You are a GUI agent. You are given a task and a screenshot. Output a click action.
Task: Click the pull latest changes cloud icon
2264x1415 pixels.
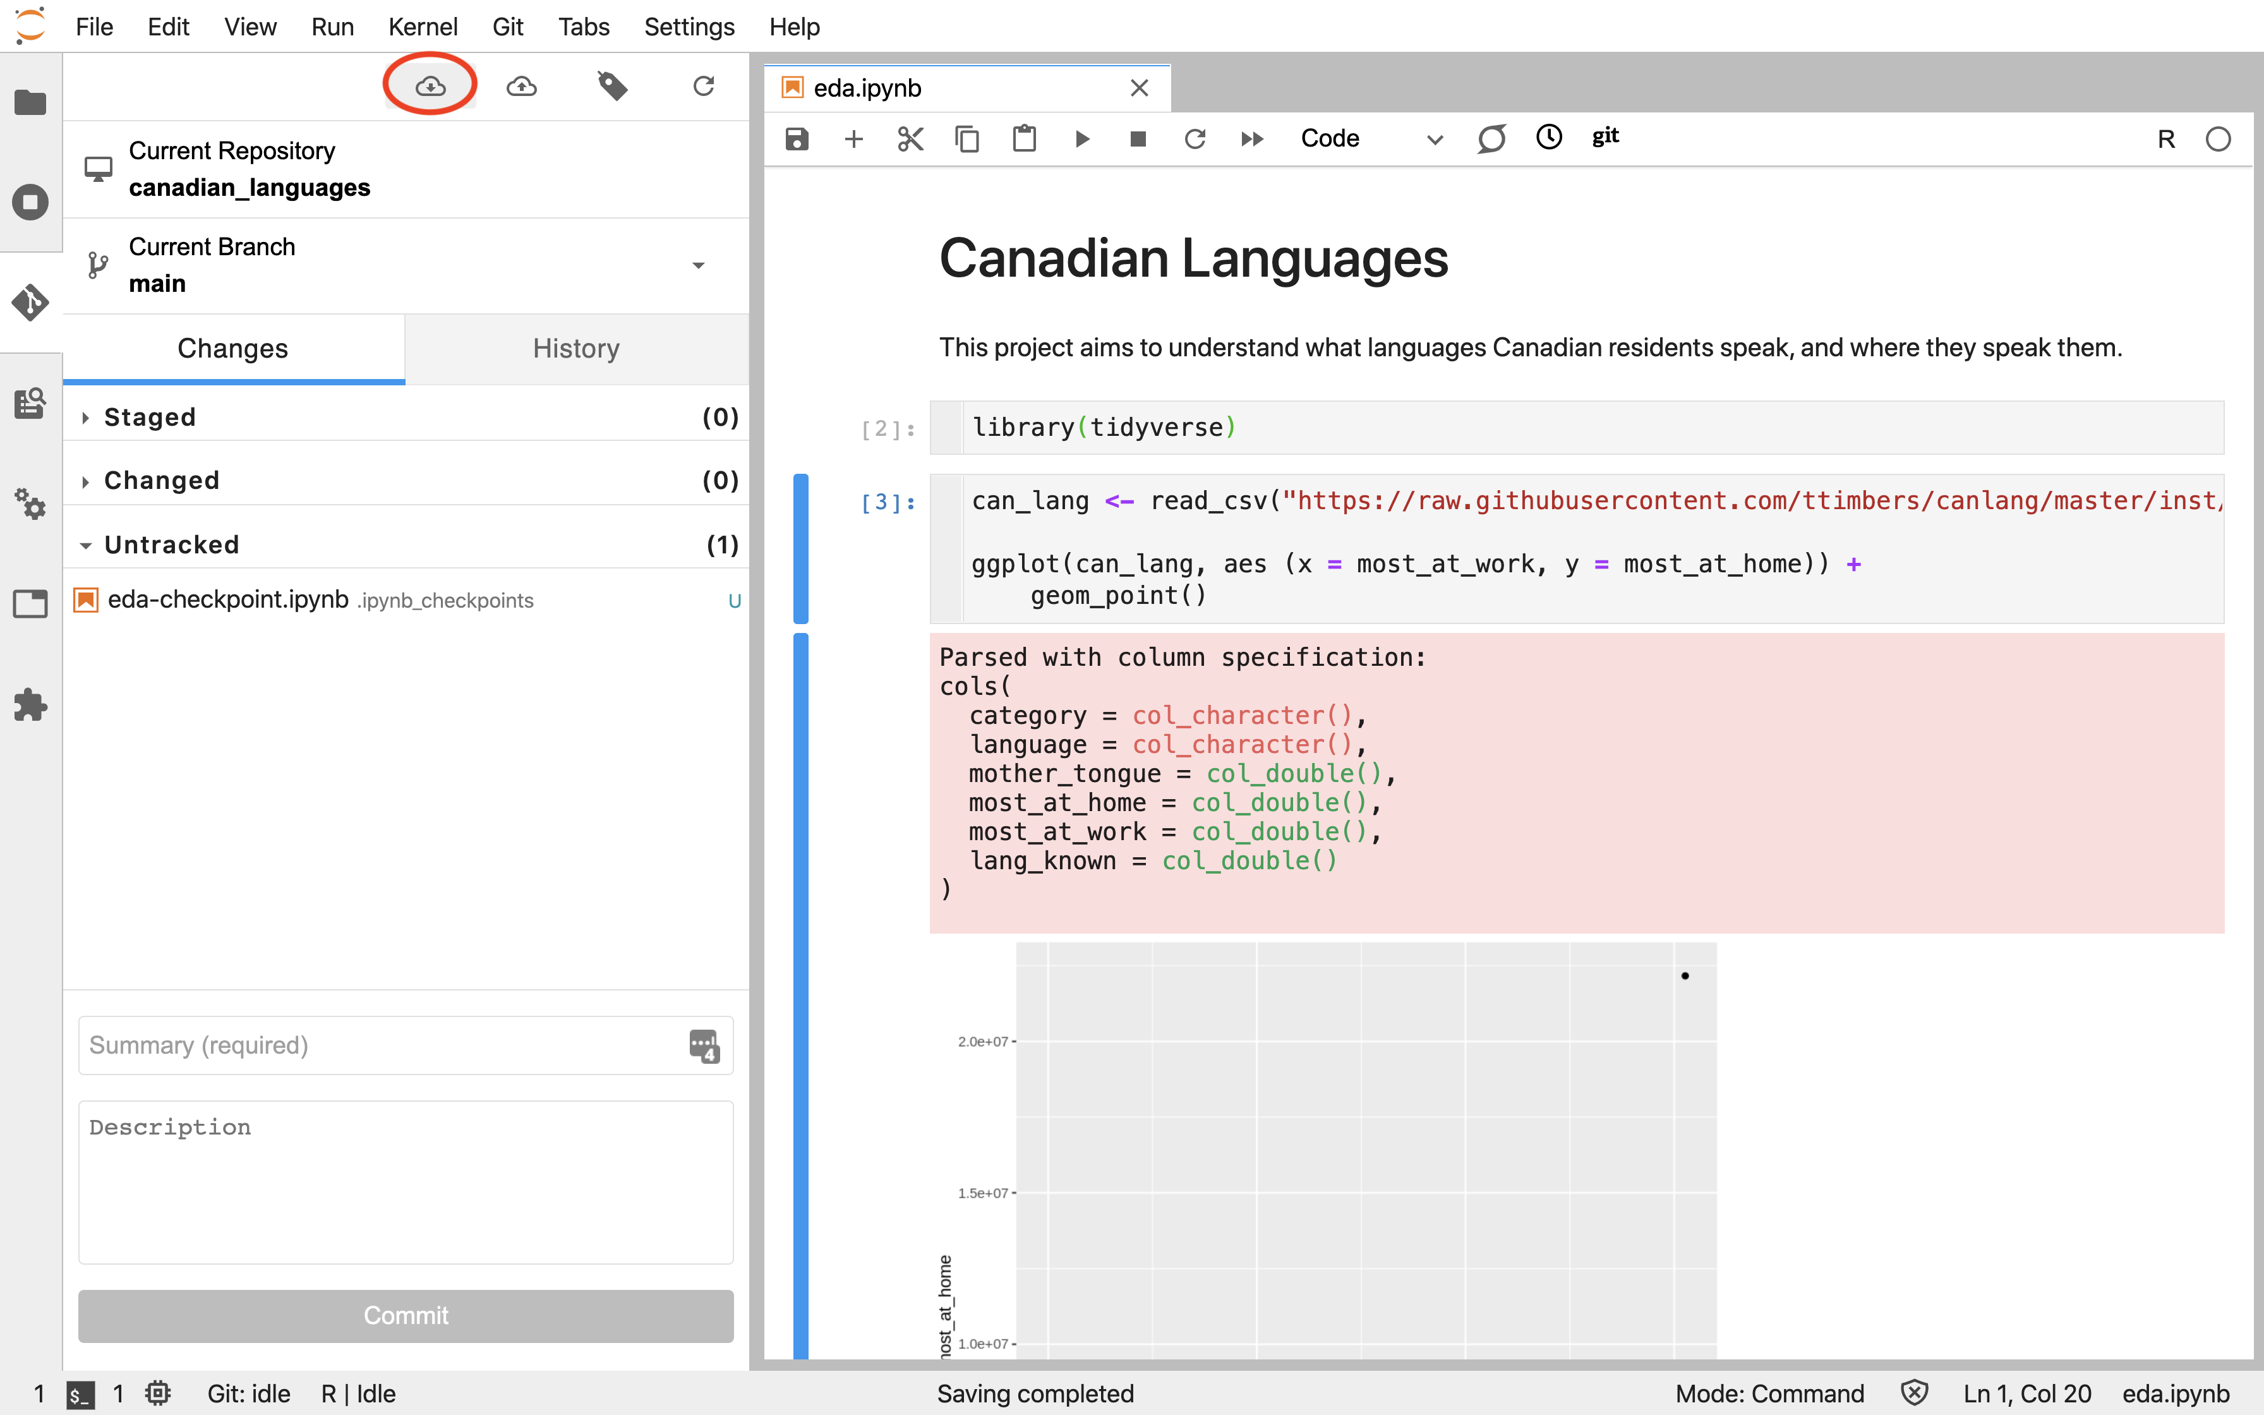(x=430, y=86)
